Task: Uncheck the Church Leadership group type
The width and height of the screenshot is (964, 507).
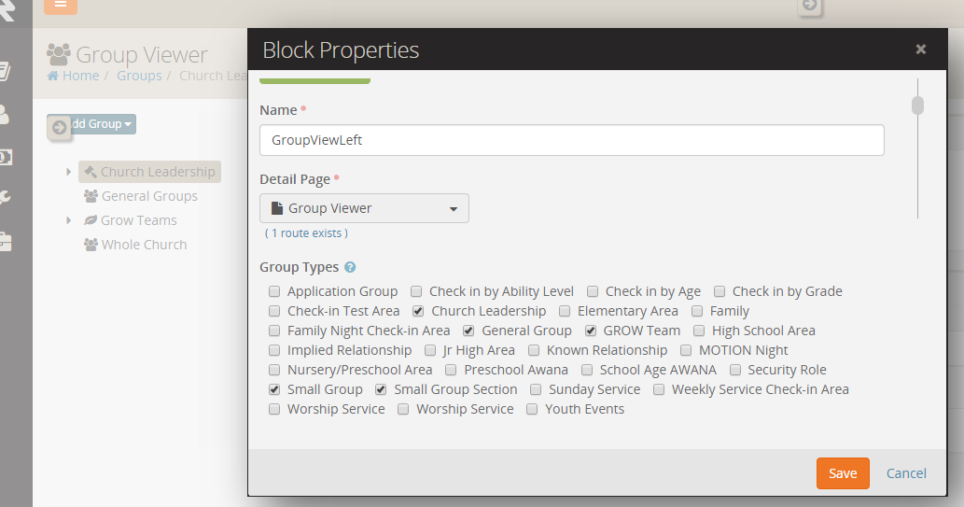Action: [x=418, y=311]
